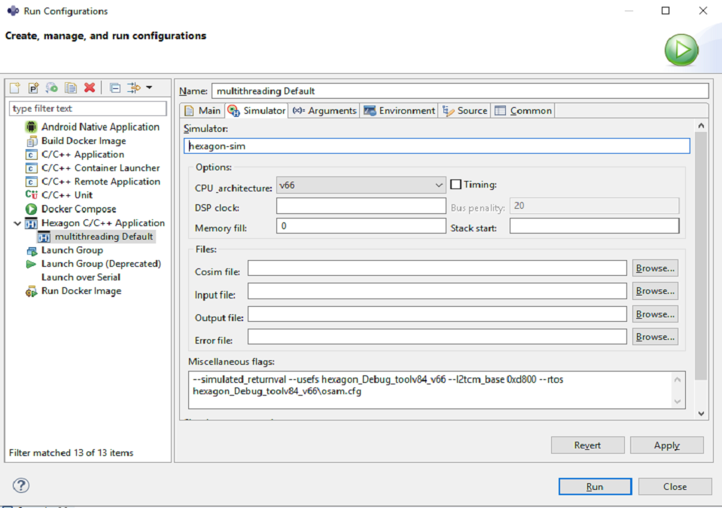Image resolution: width=722 pixels, height=508 pixels.
Task: Click the Export launch configuration icon
Action: pos(51,87)
